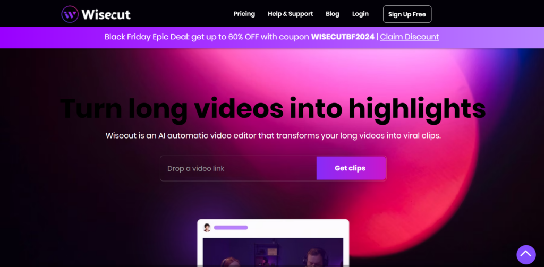544x267 pixels.
Task: Click the purple placeholder bar in preview card
Action: (231, 228)
